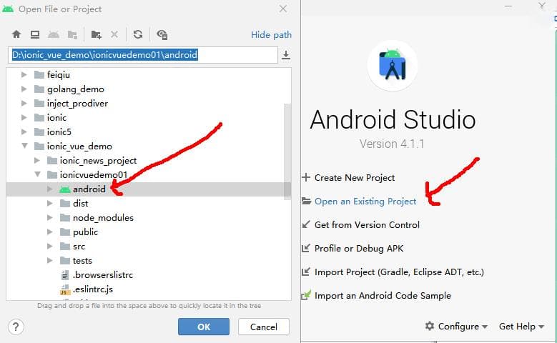Expand the node_modules folder
Image resolution: width=557 pixels, height=343 pixels.
[50, 218]
